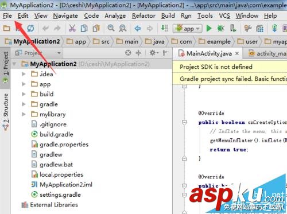Expand the app folder
This screenshot has width=287, height=214.
pyautogui.click(x=24, y=84)
